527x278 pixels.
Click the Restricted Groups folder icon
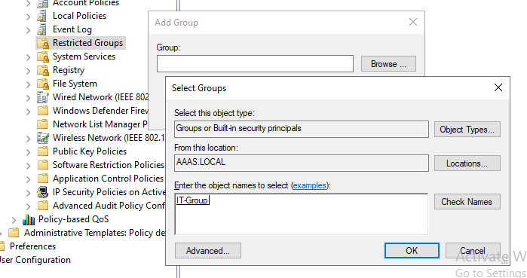point(43,43)
